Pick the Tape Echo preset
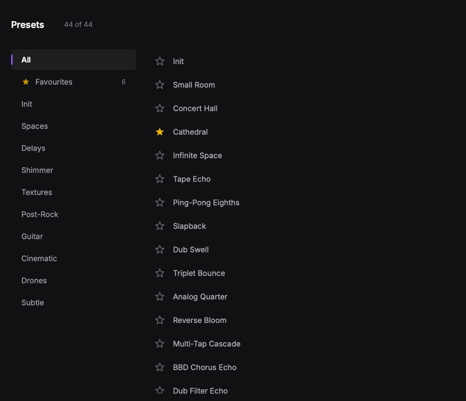 tap(192, 179)
